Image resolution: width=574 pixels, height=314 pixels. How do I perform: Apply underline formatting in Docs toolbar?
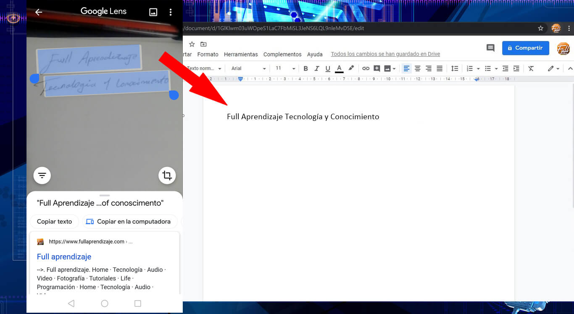point(328,68)
